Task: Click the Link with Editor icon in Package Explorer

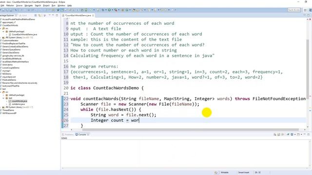Action: [39, 15]
